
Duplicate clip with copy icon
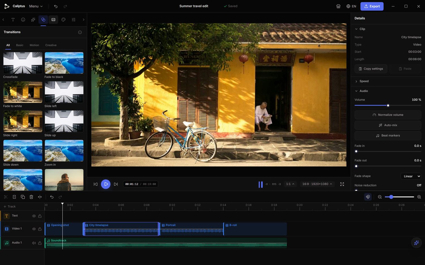click(x=23, y=197)
